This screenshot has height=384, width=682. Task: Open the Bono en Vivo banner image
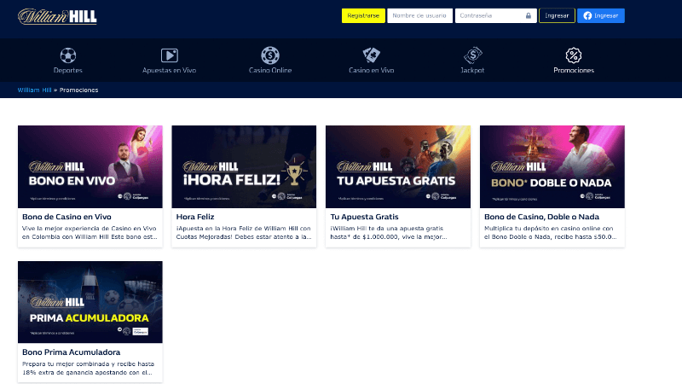tap(90, 166)
